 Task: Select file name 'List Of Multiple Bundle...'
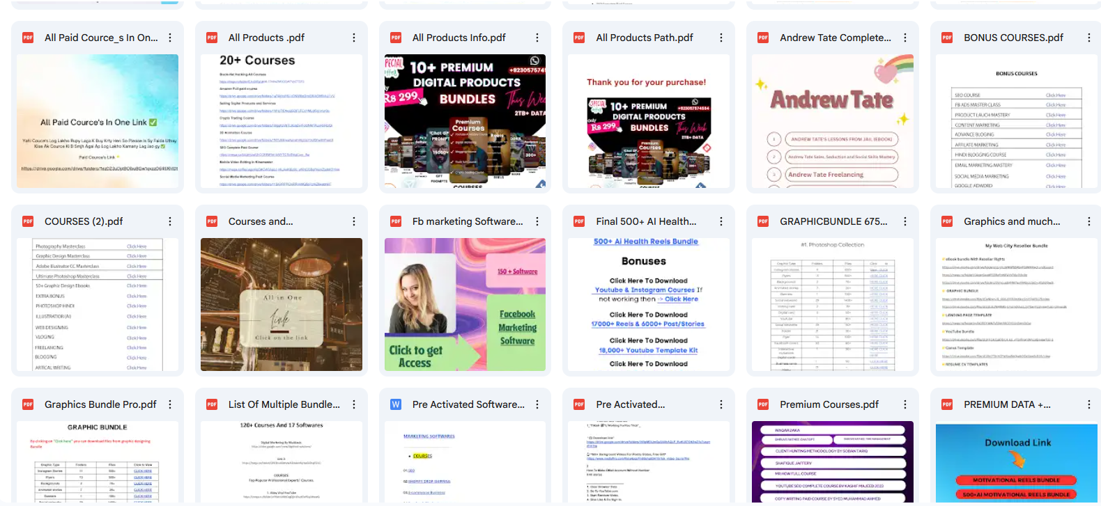click(284, 404)
